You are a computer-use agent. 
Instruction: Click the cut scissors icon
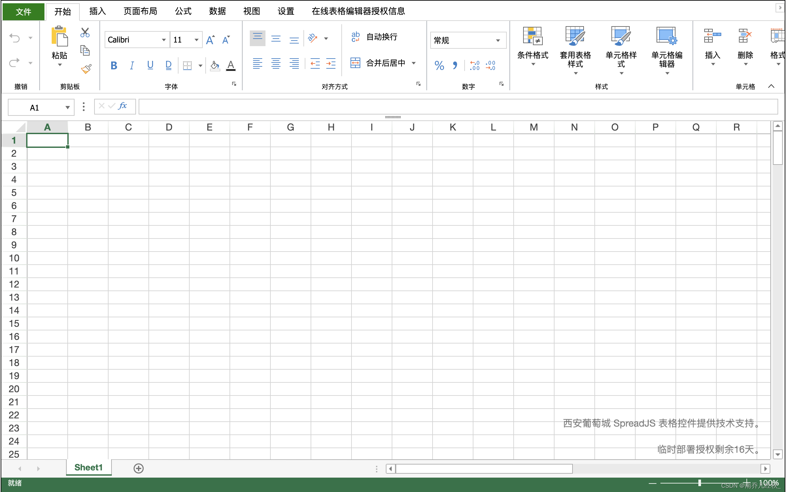click(x=84, y=33)
